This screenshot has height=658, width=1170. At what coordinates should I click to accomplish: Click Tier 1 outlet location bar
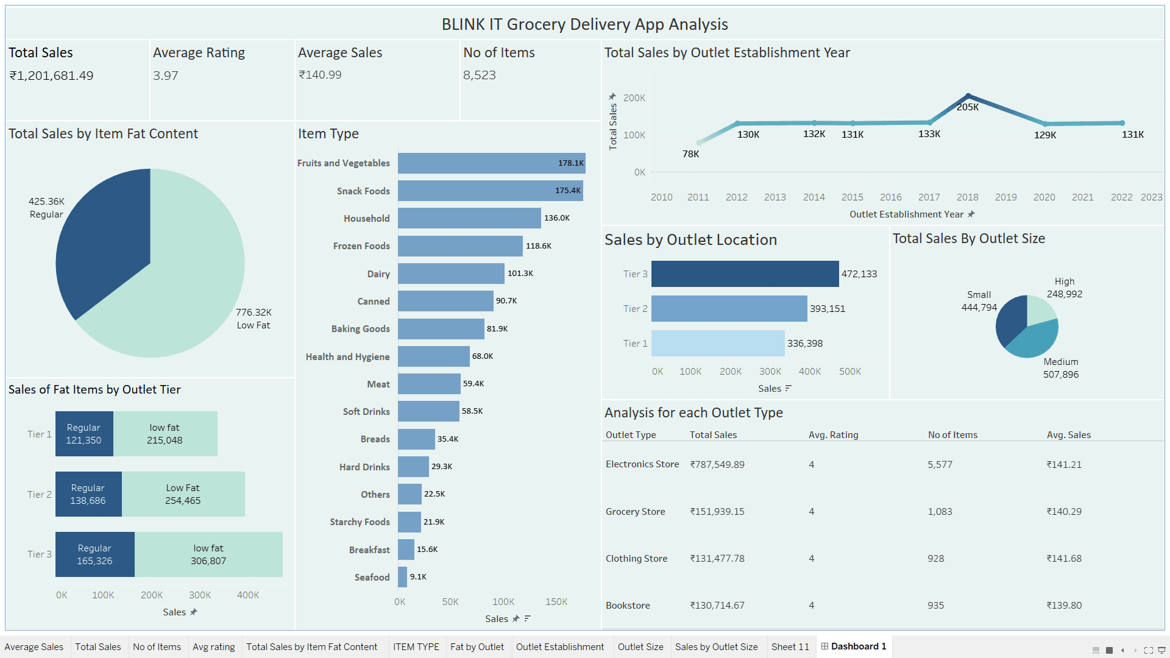[718, 343]
